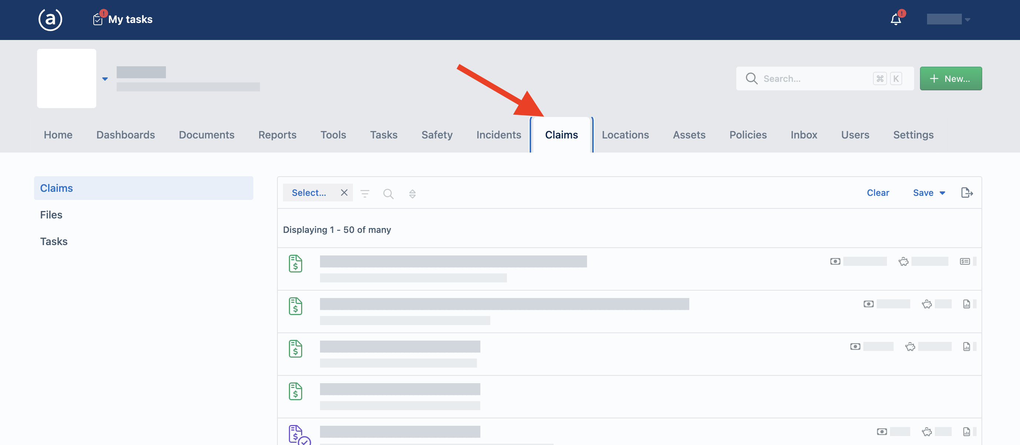The width and height of the screenshot is (1020, 445).
Task: Switch to the Inbox tab
Action: click(x=804, y=135)
